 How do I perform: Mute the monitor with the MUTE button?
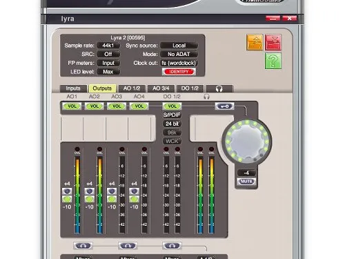tap(246, 182)
